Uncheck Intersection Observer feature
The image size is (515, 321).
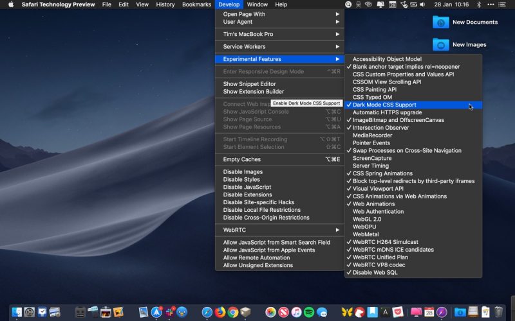tap(380, 128)
